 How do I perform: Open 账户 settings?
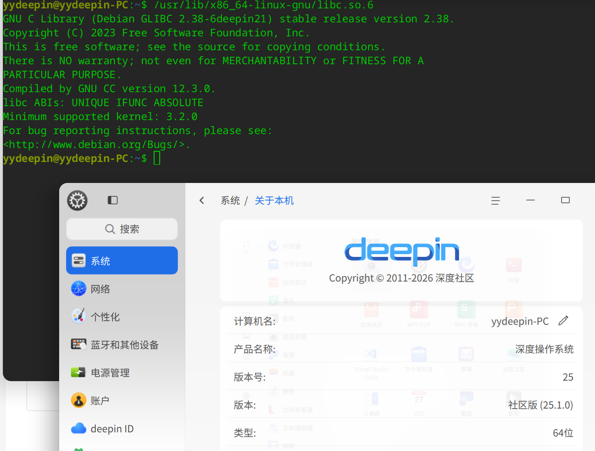122,401
